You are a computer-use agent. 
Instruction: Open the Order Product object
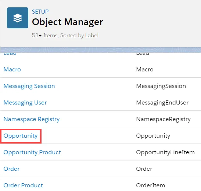pyautogui.click(x=23, y=185)
